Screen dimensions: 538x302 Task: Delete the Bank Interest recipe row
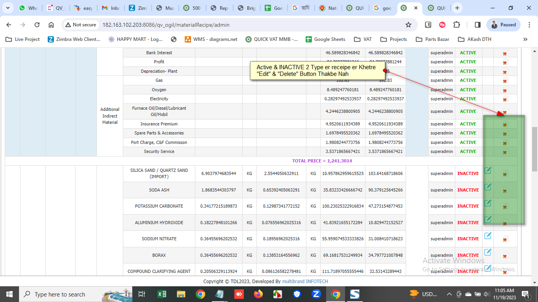pos(505,53)
